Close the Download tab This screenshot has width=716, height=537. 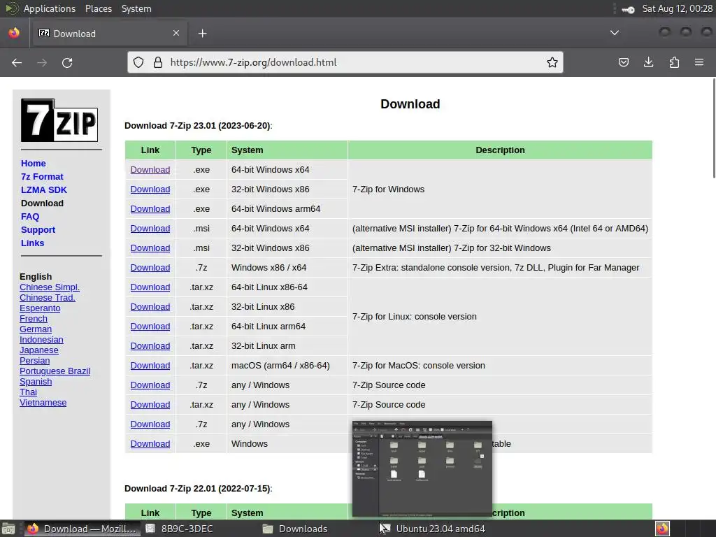(x=176, y=33)
